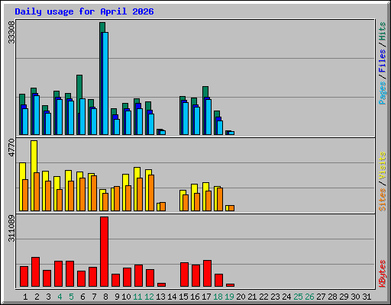This screenshot has width=391, height=305.
Task: Click day 3 on the x-axis
Action: [48, 297]
